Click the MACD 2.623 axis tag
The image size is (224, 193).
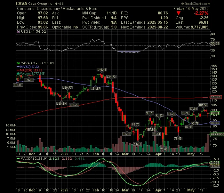[215, 163]
